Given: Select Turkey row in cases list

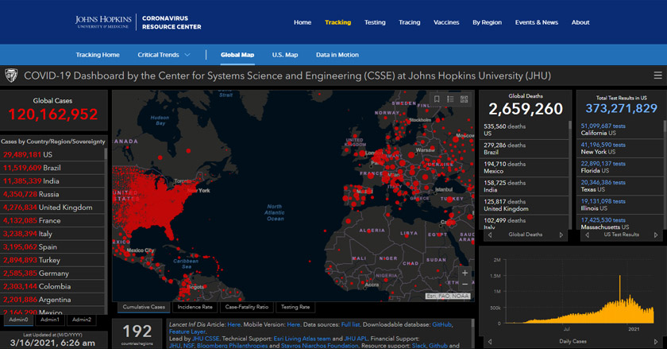Looking at the screenshot, I should click(x=52, y=261).
